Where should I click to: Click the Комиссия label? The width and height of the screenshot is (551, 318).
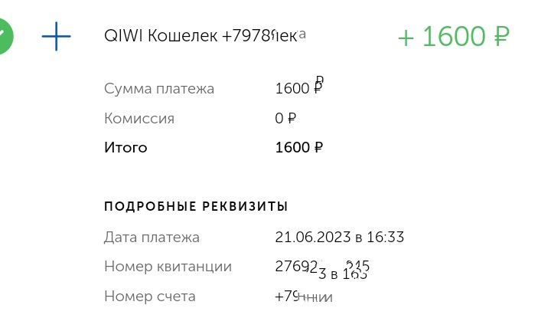pyautogui.click(x=139, y=119)
